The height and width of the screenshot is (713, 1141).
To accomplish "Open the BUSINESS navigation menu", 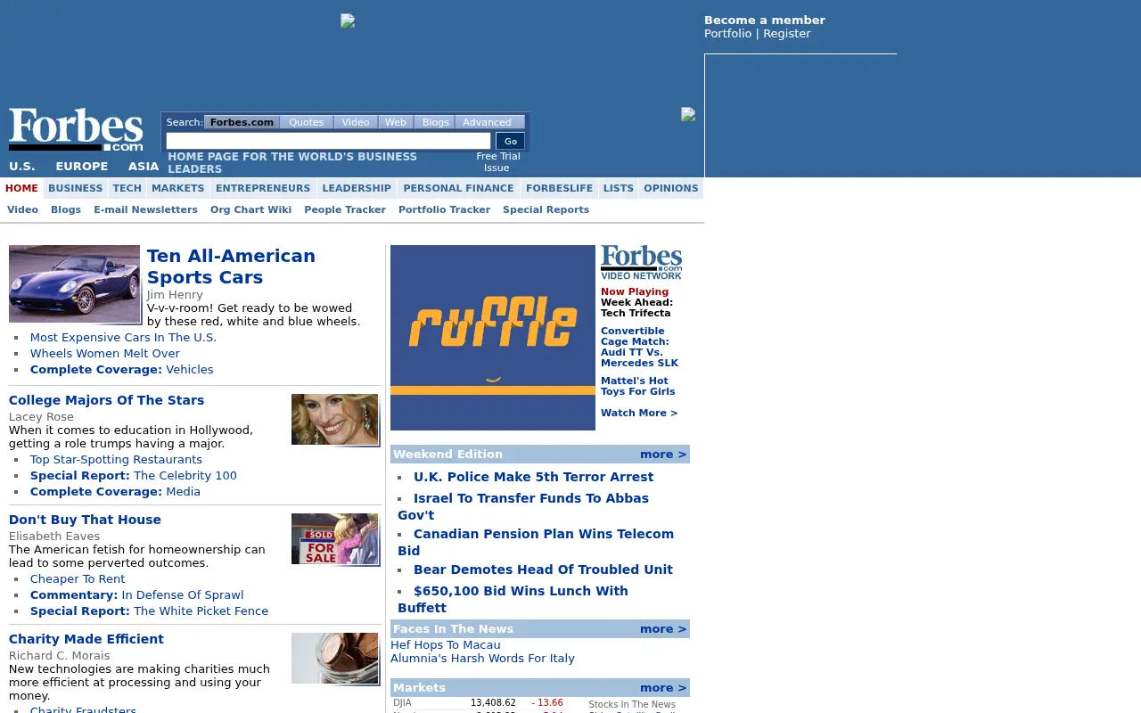I will 76,188.
